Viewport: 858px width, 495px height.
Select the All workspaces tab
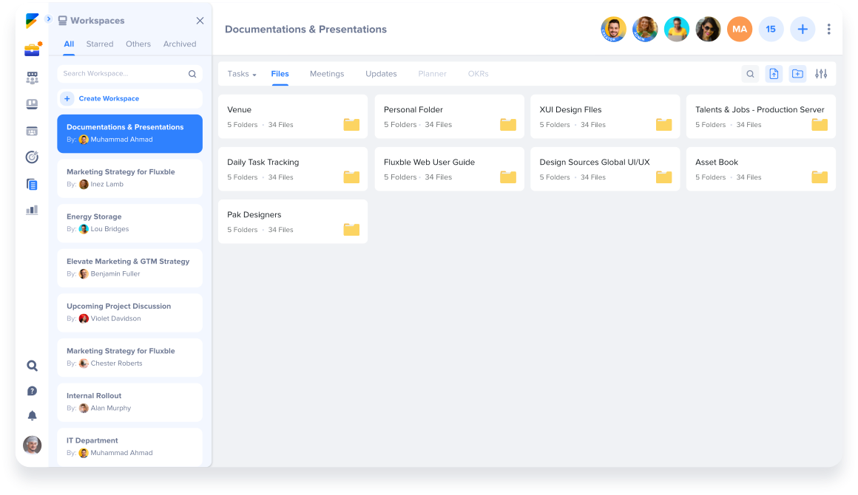(x=69, y=44)
